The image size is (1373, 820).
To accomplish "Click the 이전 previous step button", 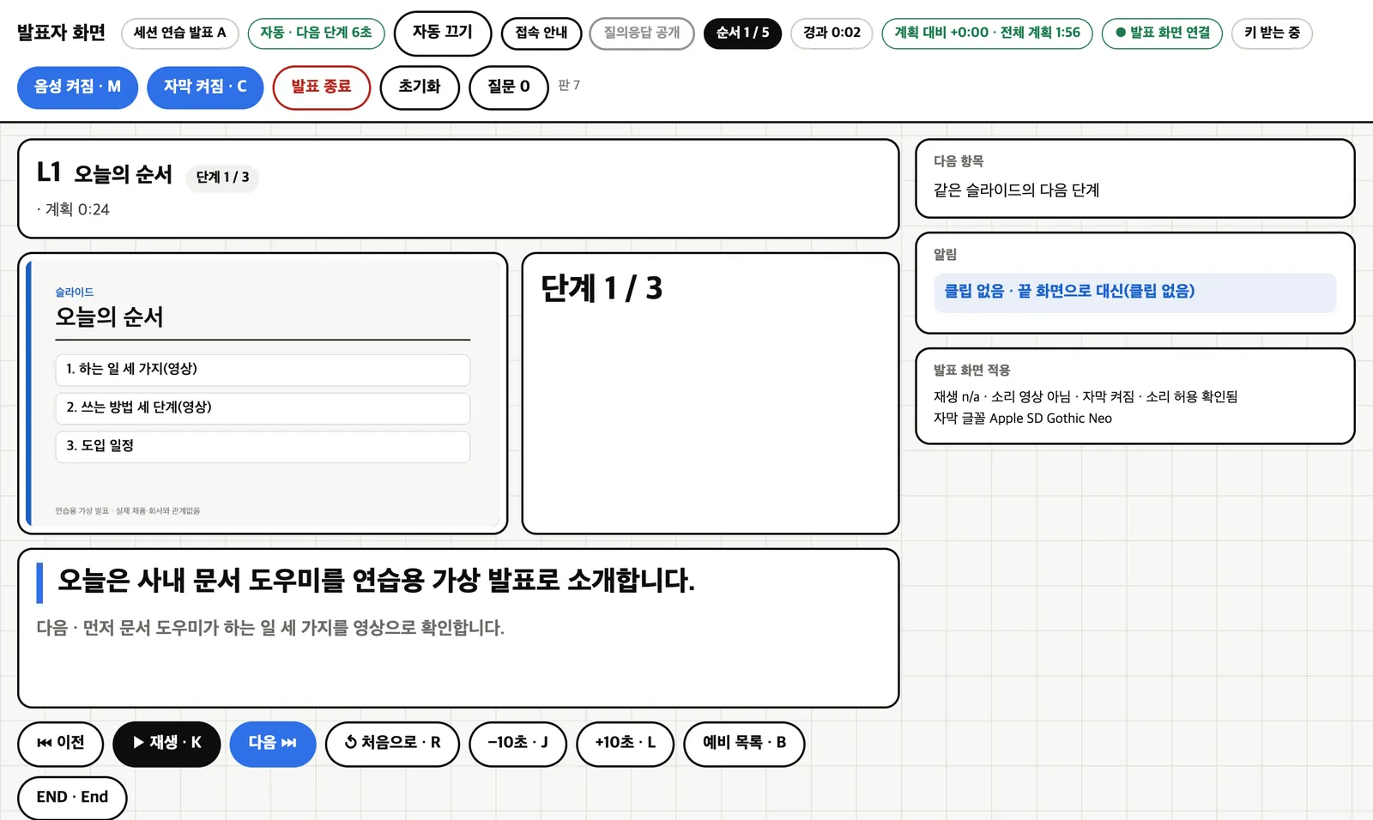I will pos(60,744).
